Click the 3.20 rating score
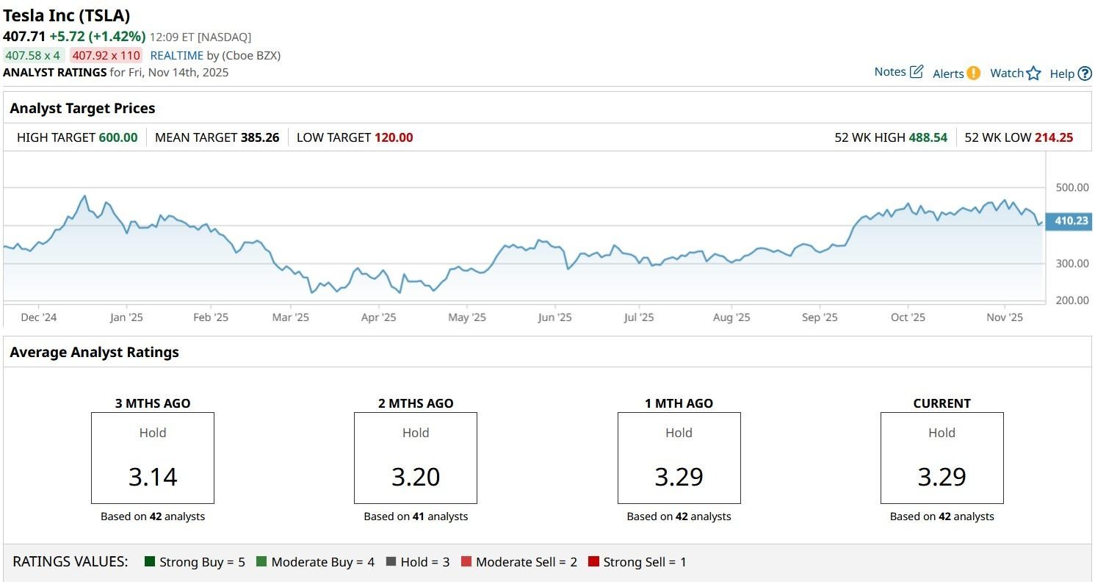This screenshot has width=1095, height=587. (416, 477)
